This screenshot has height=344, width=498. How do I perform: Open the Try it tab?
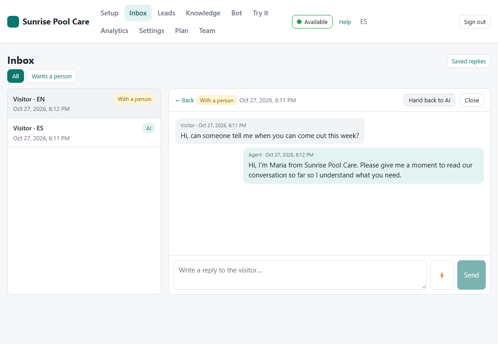[x=260, y=13]
